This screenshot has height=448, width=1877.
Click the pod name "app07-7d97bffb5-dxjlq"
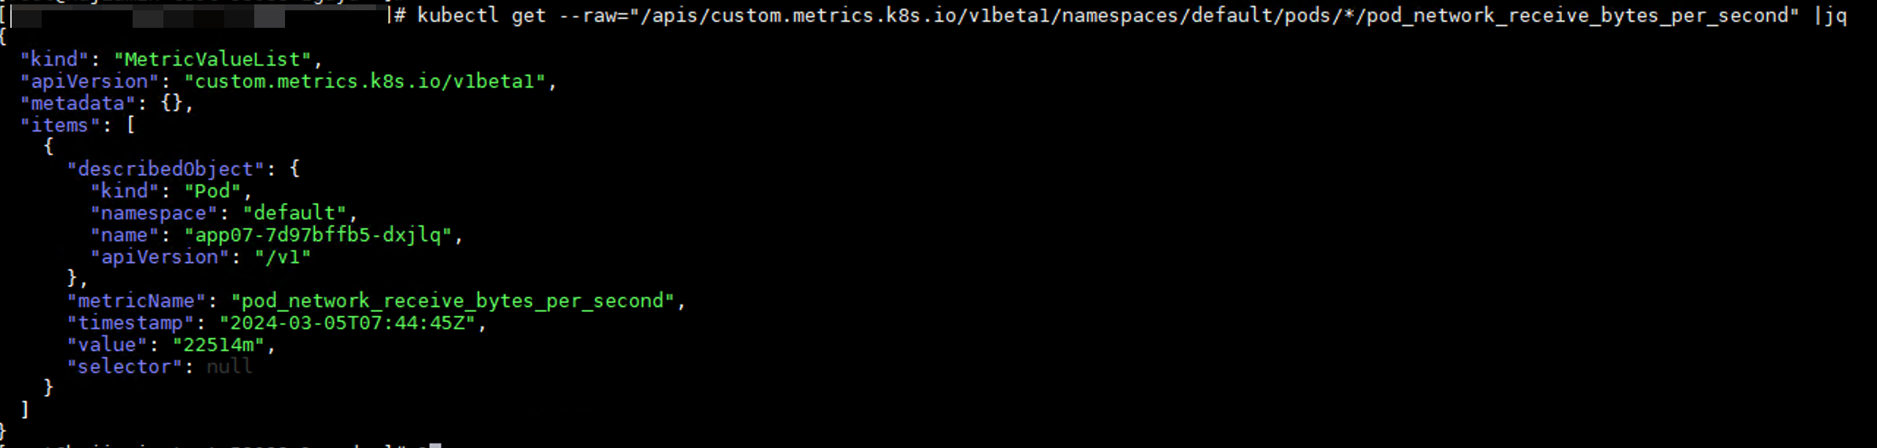318,235
